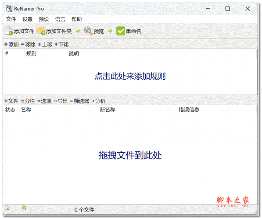
Task: Click the Preview (预览) magnifier icon
Action: (88, 31)
